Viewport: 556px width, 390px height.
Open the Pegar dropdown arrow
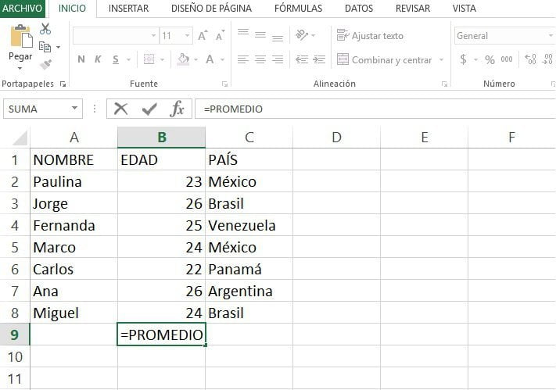coord(20,69)
